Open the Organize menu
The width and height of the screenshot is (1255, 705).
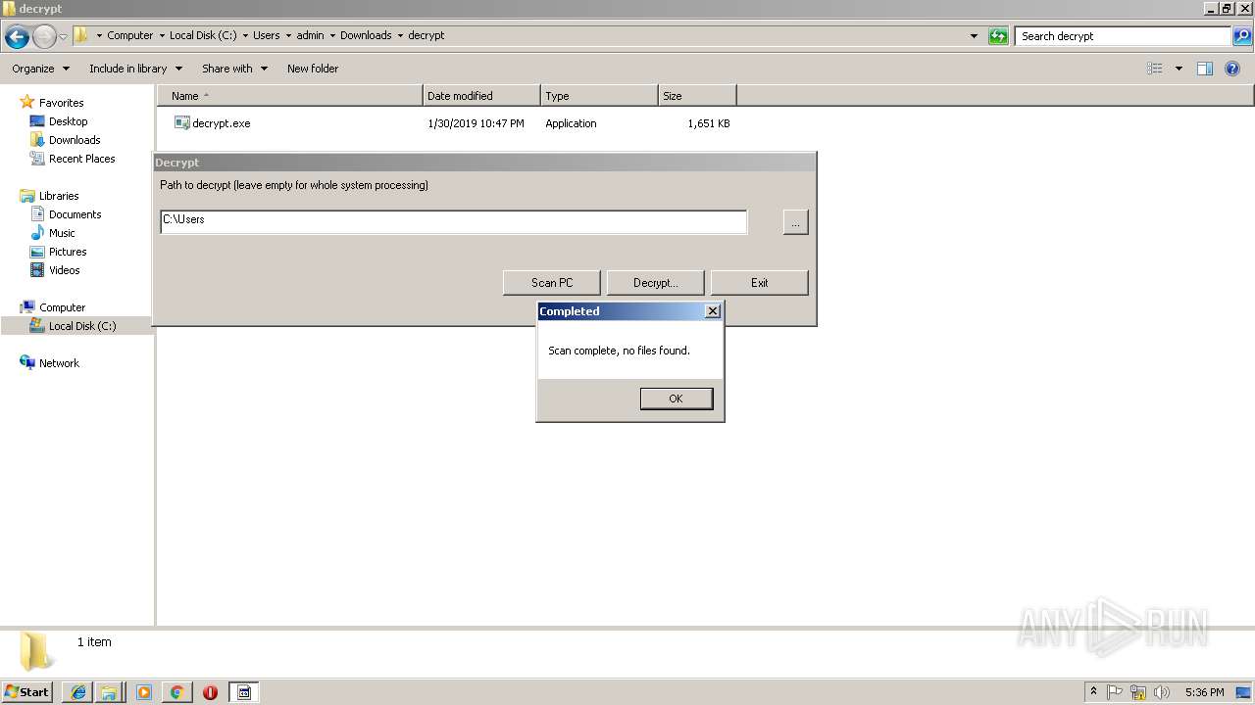coord(41,69)
